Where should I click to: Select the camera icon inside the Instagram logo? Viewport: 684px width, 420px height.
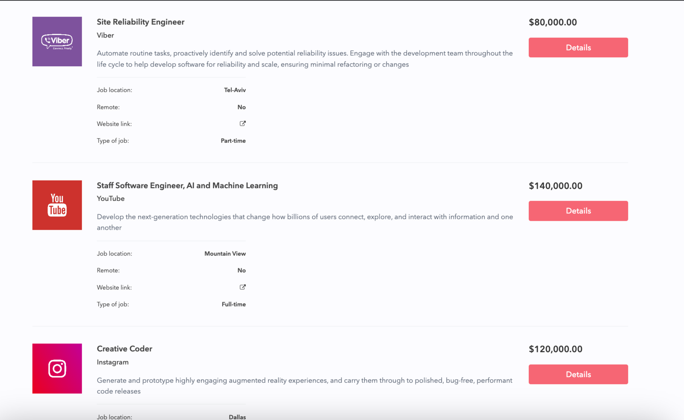[x=57, y=369]
